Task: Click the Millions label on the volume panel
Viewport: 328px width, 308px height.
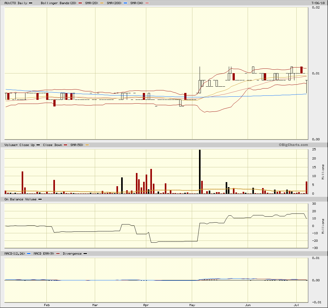Action: [x=323, y=172]
